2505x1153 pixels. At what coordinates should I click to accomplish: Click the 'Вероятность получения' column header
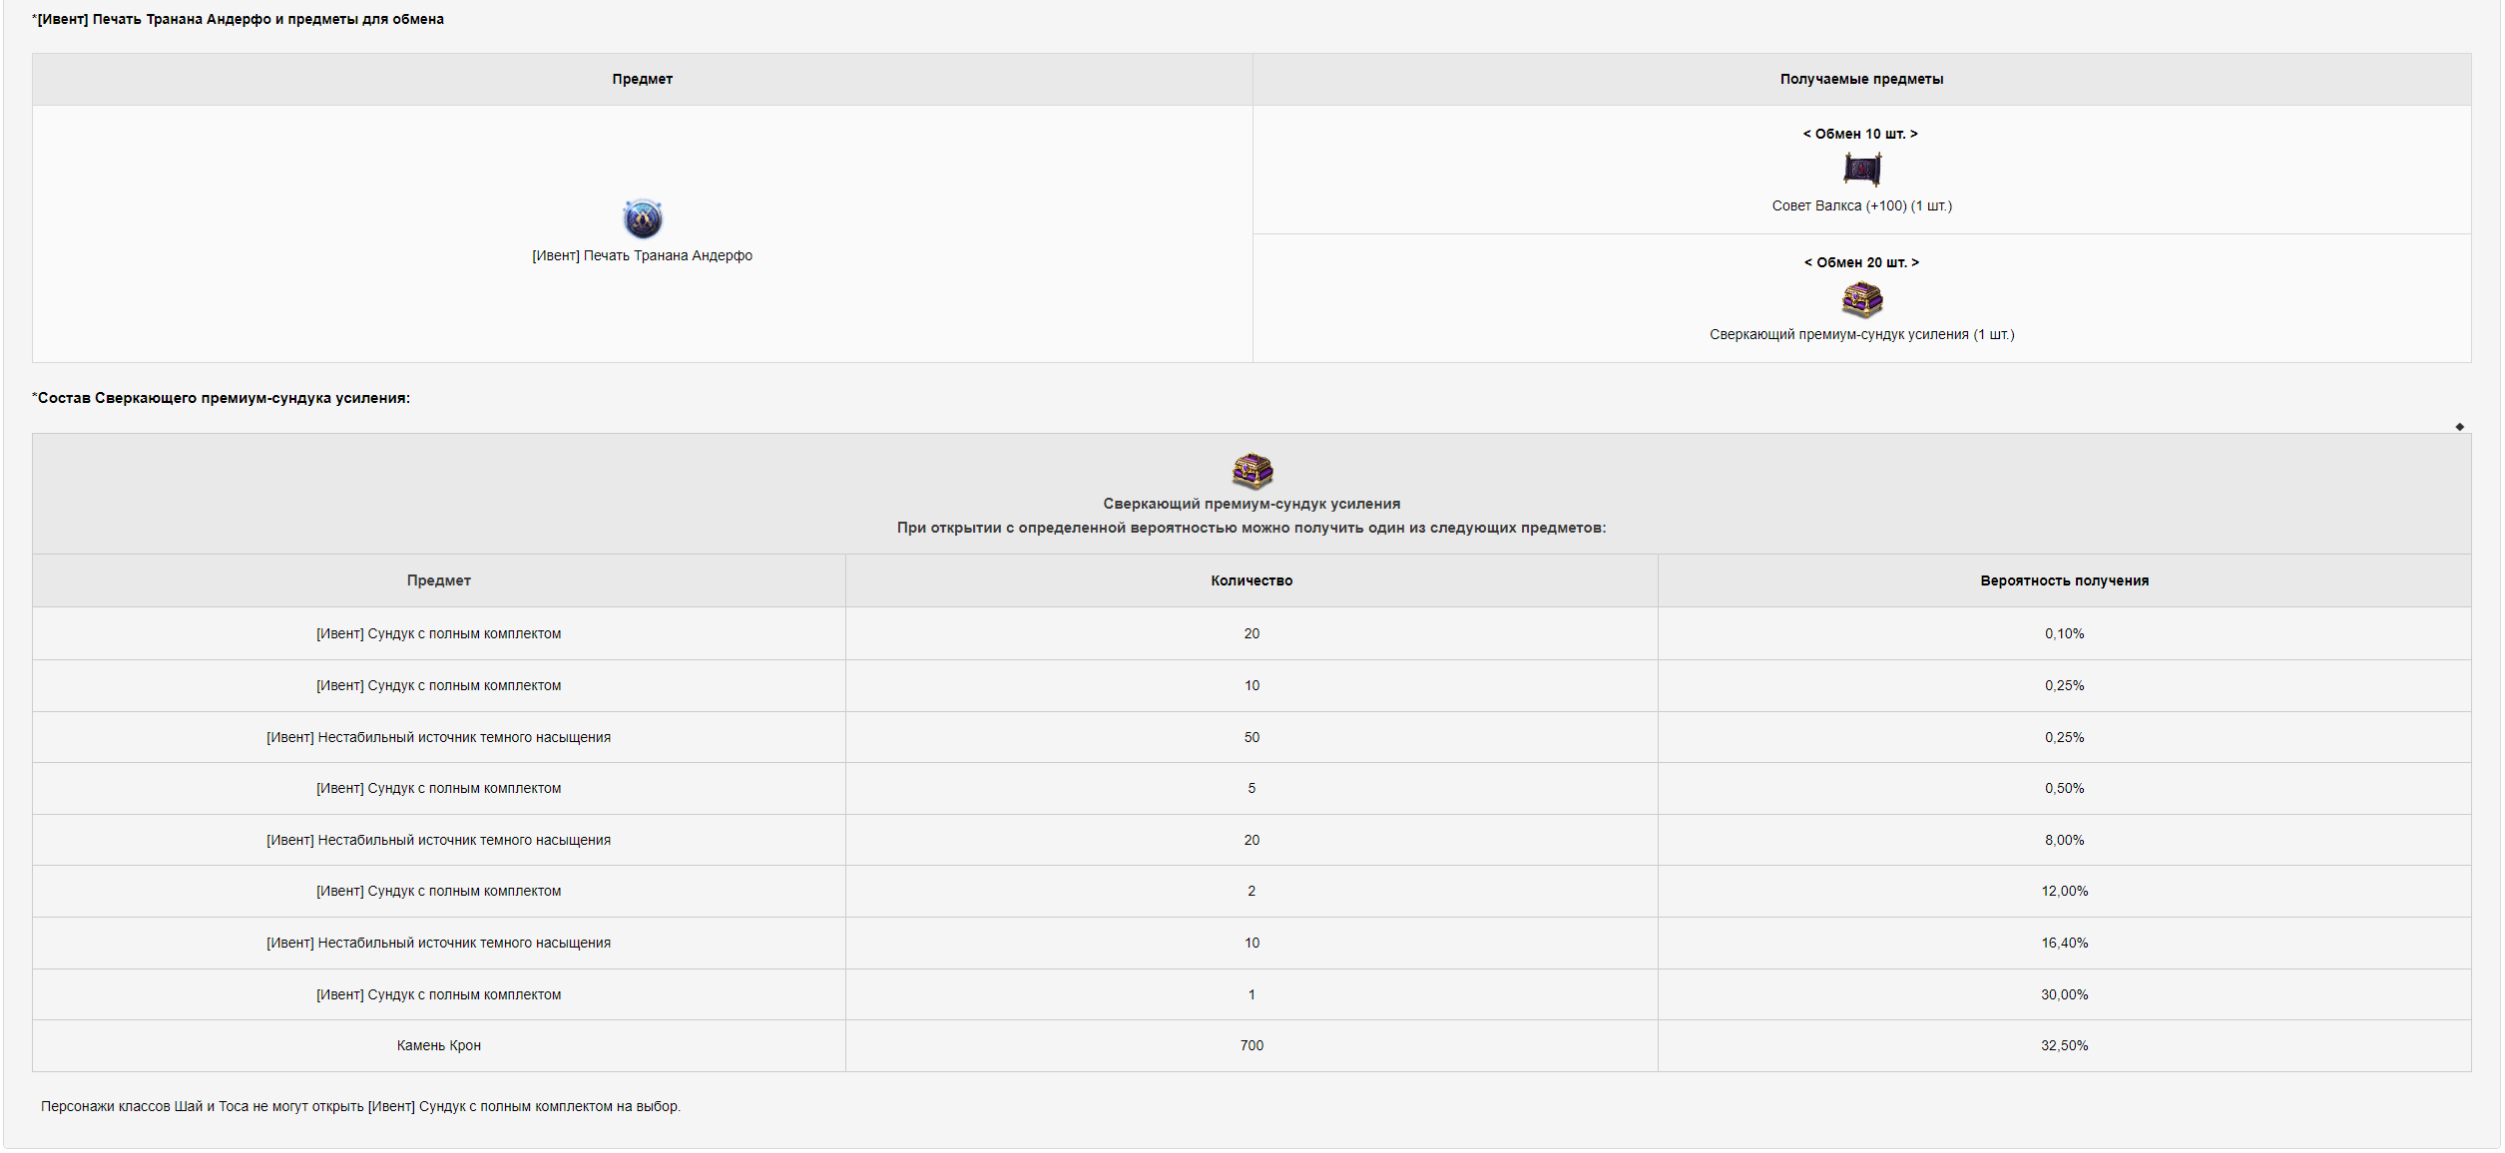point(2064,581)
